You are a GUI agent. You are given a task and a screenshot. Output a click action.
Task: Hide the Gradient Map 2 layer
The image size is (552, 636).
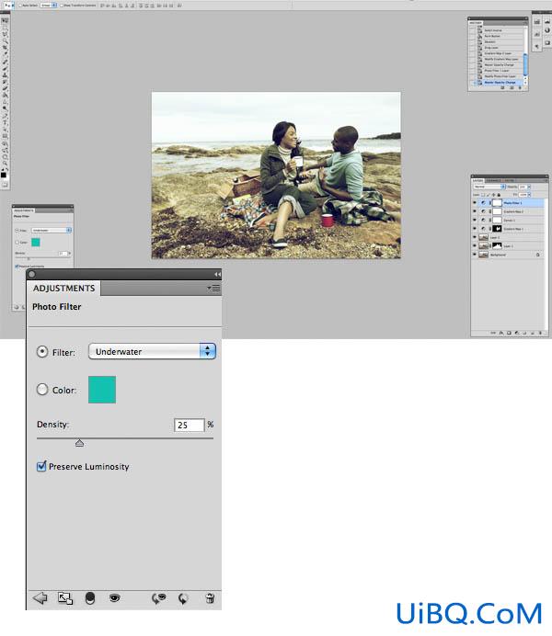[475, 211]
